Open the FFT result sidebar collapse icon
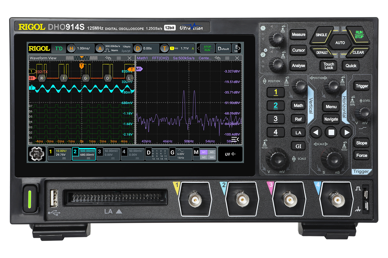 pyautogui.click(x=235, y=140)
